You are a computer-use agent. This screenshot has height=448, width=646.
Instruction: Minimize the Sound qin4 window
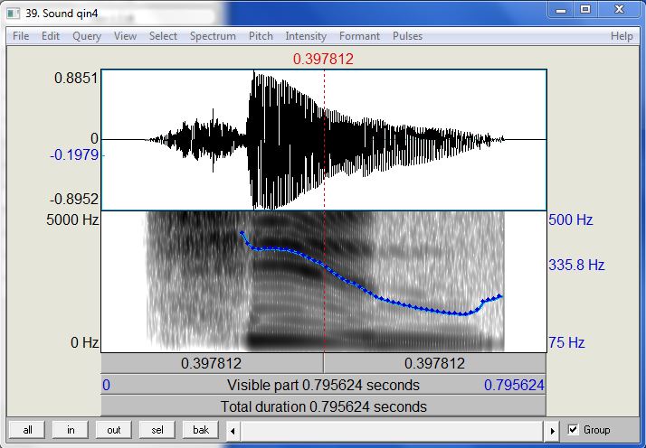[561, 10]
